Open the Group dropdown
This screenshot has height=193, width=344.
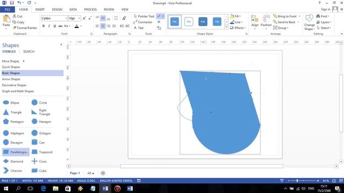(x=281, y=28)
